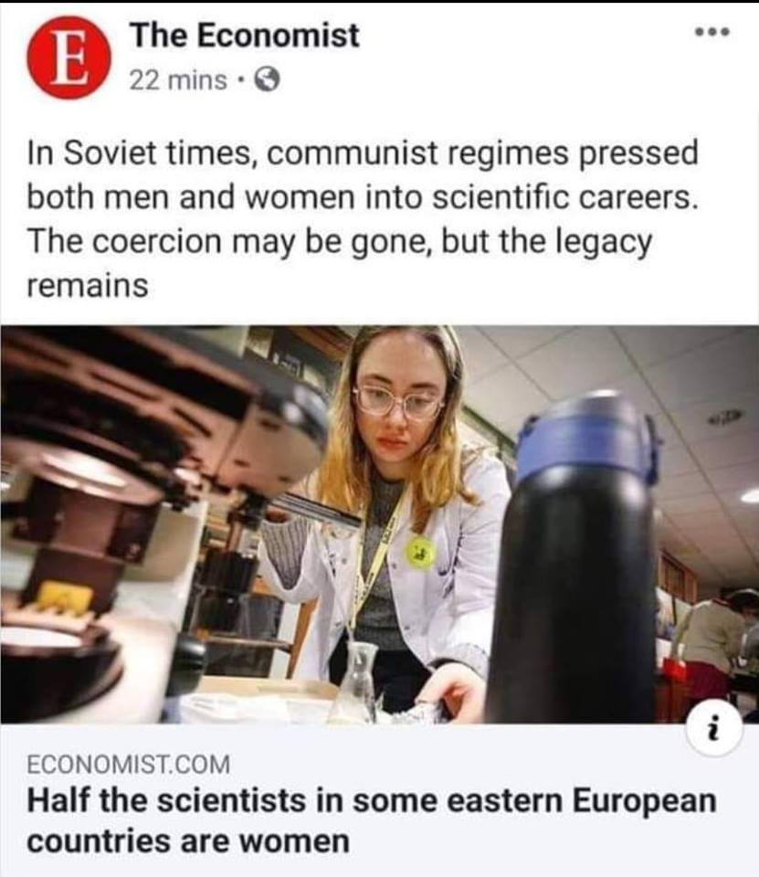
Task: Open the three-dot post options menu
Action: 712,32
